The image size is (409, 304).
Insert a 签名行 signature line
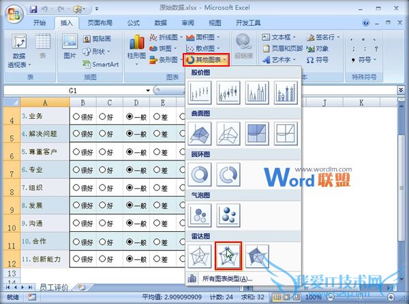pyautogui.click(x=323, y=37)
